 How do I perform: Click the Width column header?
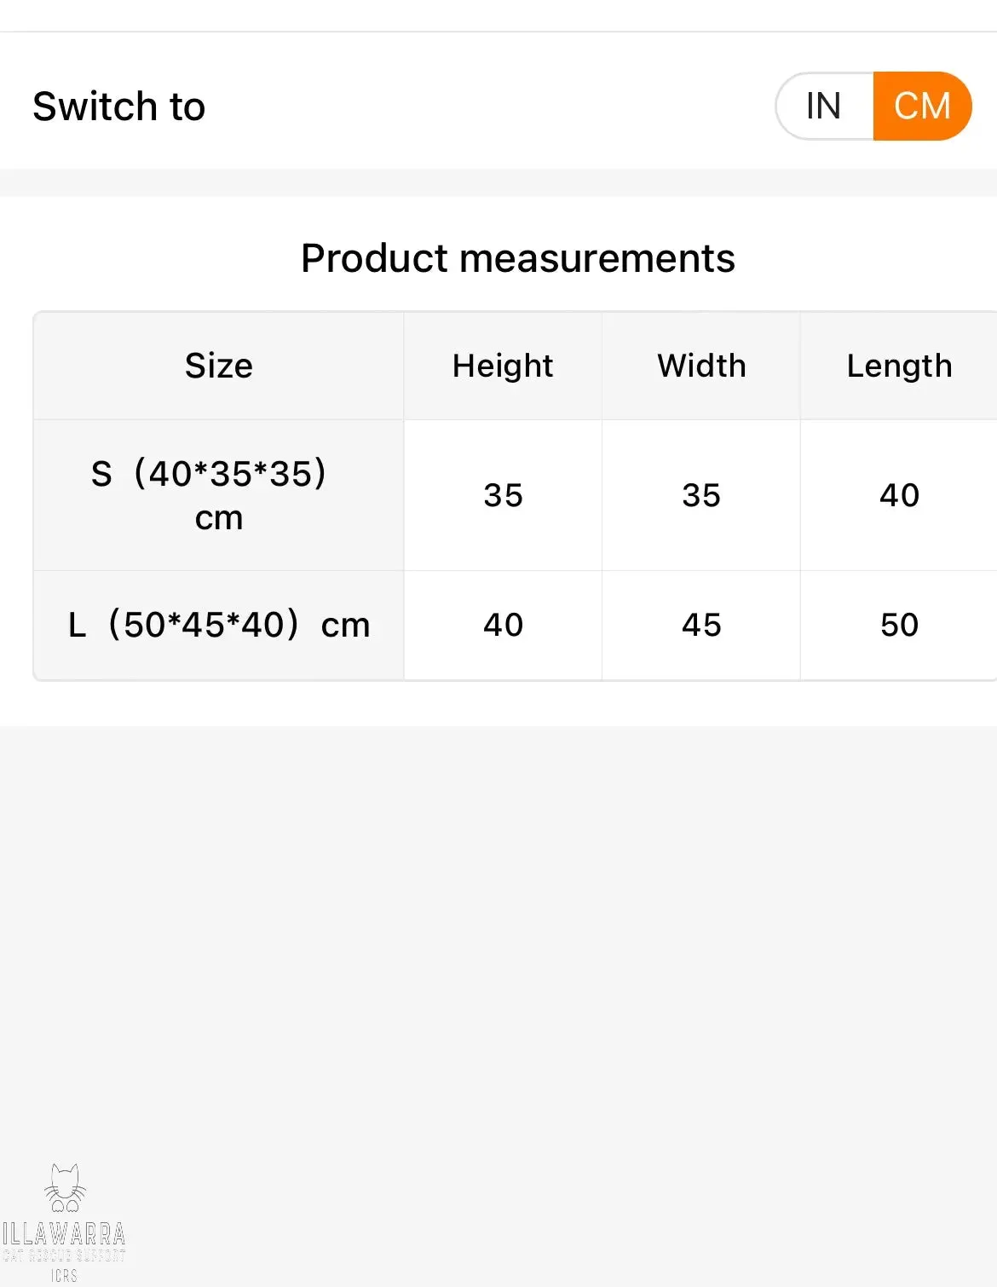(701, 366)
